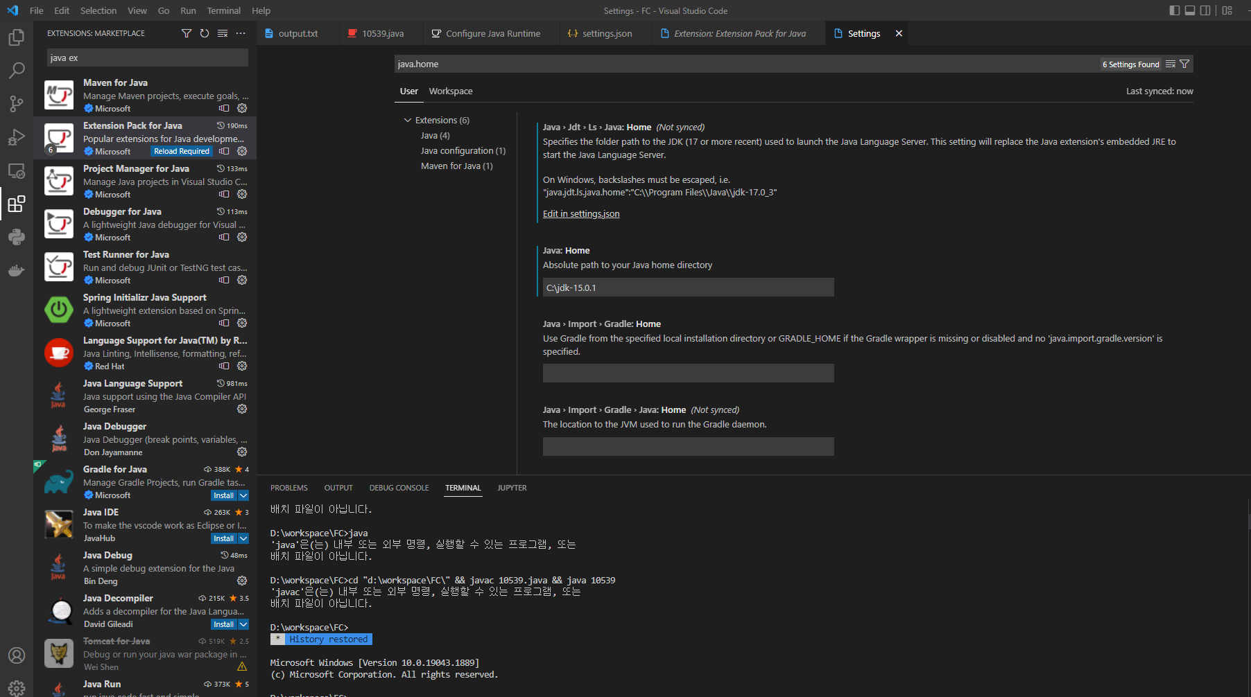Viewport: 1251px width, 697px height.
Task: Open manage gear for Debugger for Java
Action: tap(242, 237)
